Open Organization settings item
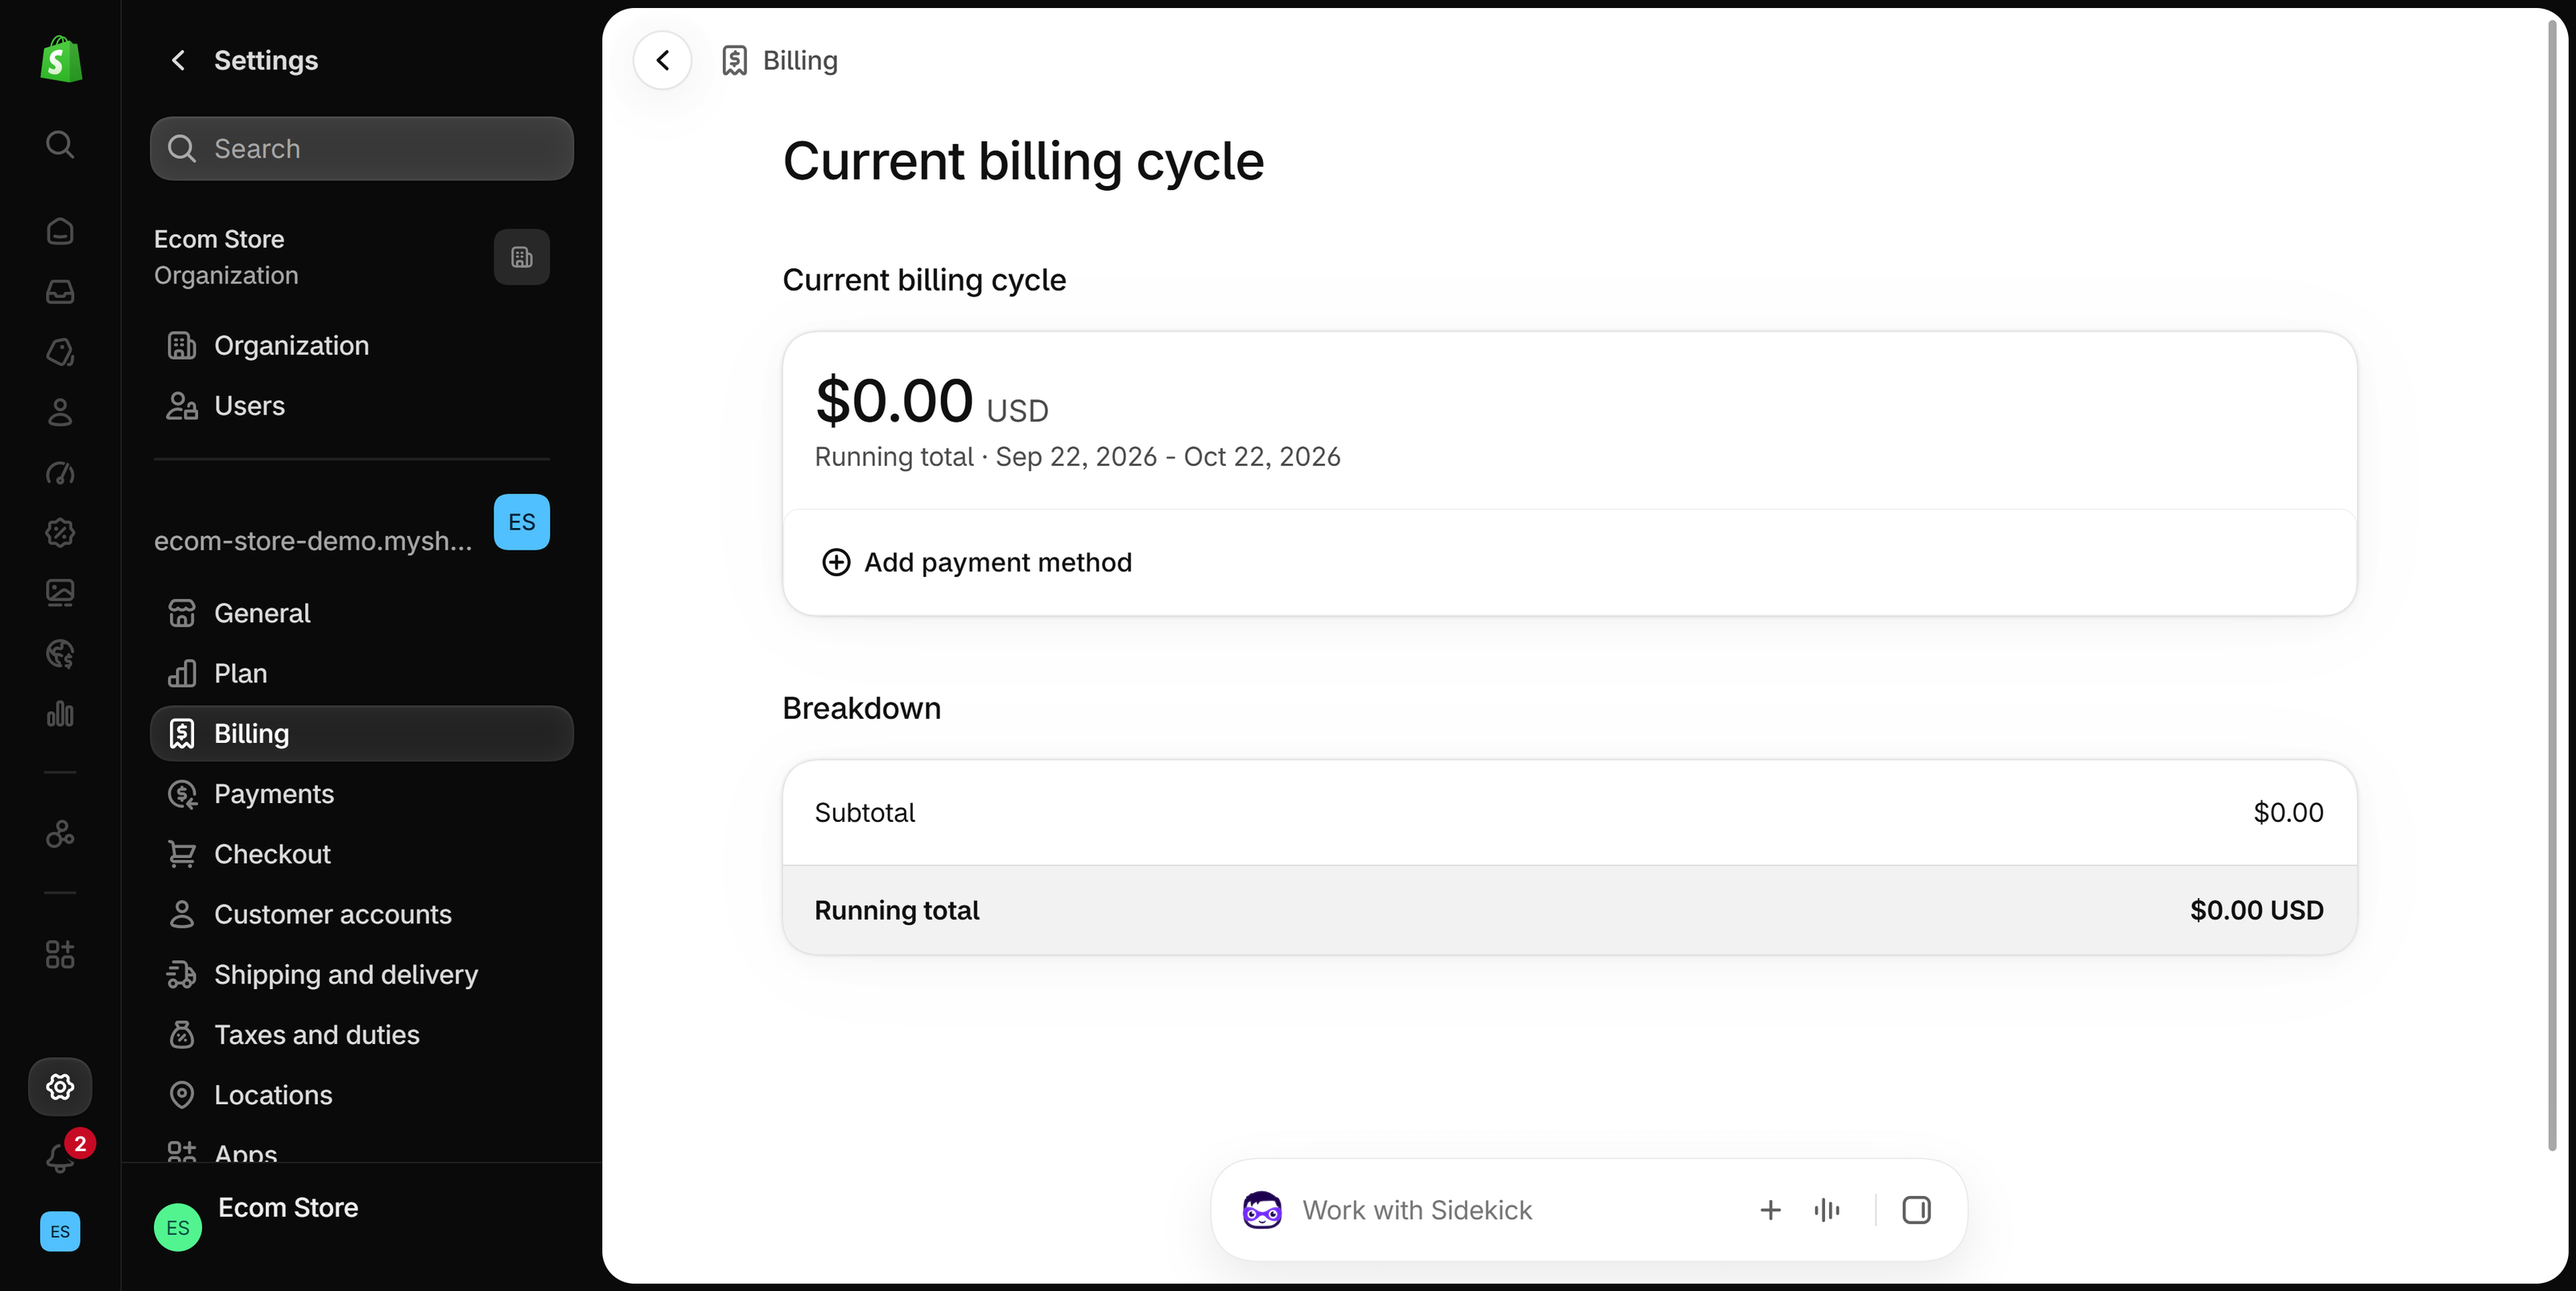2576x1291 pixels. coord(362,346)
